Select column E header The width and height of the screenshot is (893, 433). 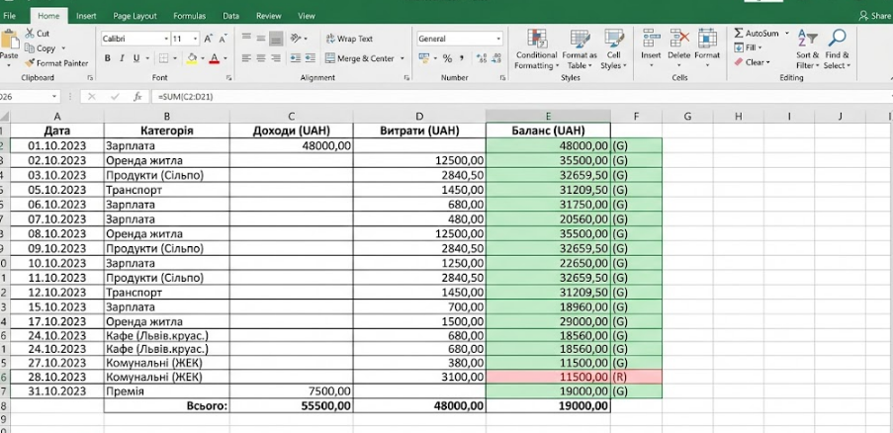coord(548,116)
